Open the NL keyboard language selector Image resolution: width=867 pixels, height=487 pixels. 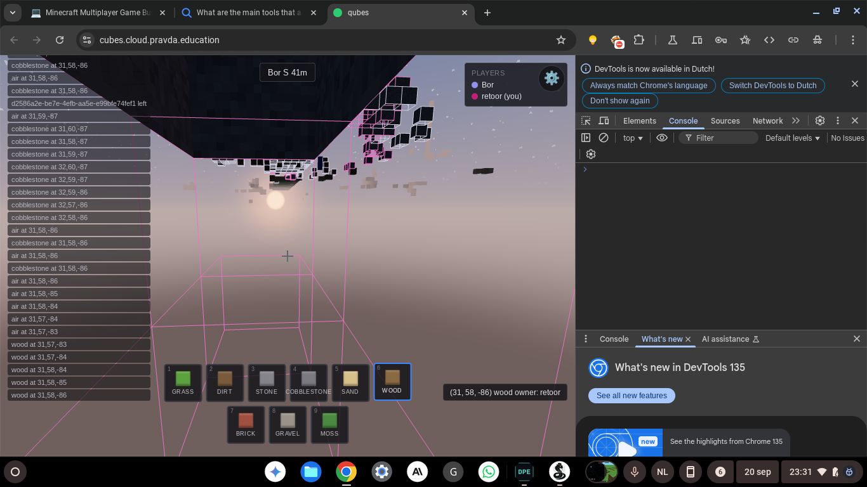(x=662, y=472)
